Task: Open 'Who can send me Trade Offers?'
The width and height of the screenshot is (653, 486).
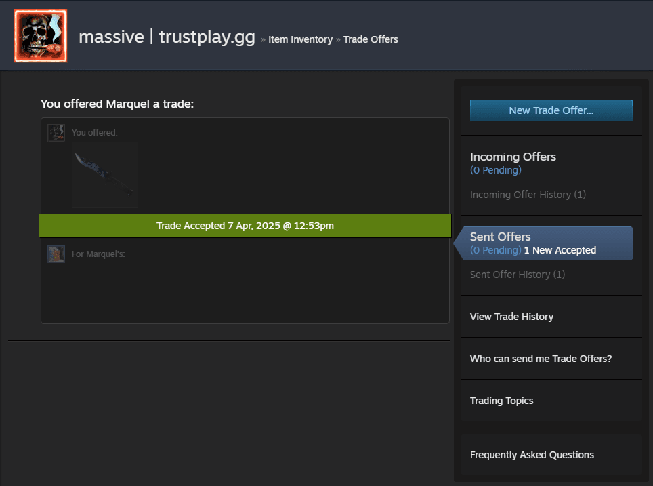Action: tap(541, 359)
